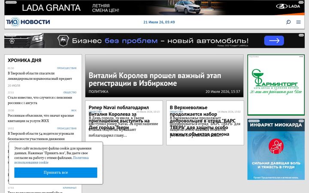Open the news about спасатели and взрывоопасный предмет

coord(40,76)
